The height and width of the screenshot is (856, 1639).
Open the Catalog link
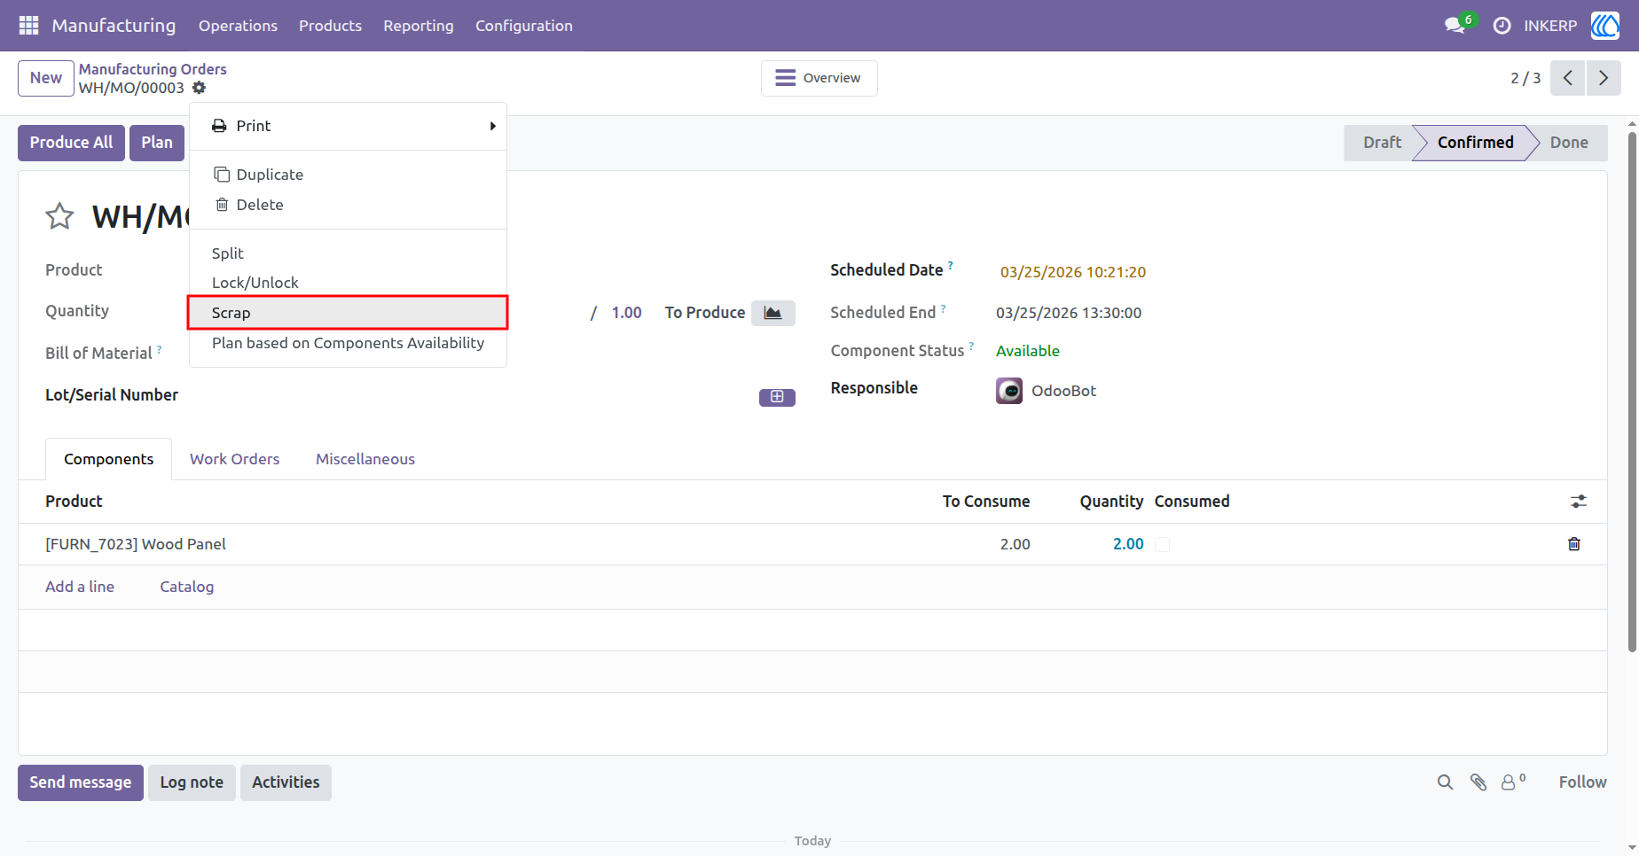coord(186,587)
